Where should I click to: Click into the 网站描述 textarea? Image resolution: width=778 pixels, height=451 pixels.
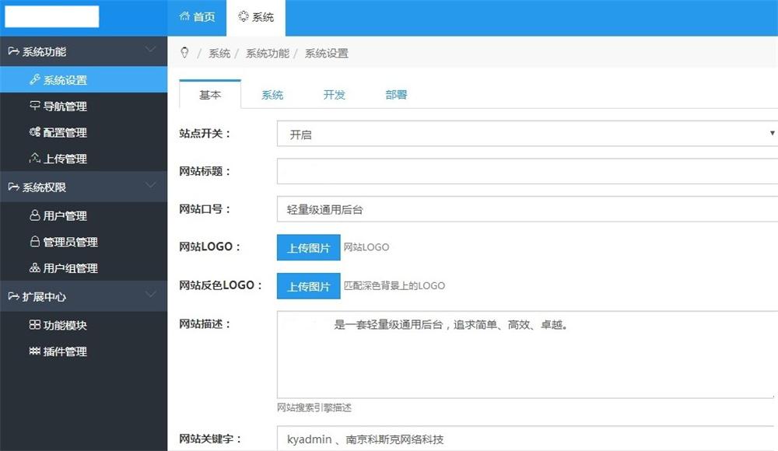coord(527,355)
